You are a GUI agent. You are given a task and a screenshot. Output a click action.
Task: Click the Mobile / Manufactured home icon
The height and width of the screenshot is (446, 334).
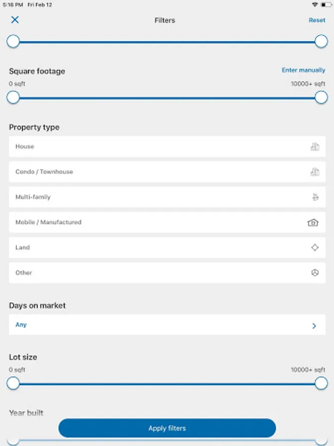[313, 223]
